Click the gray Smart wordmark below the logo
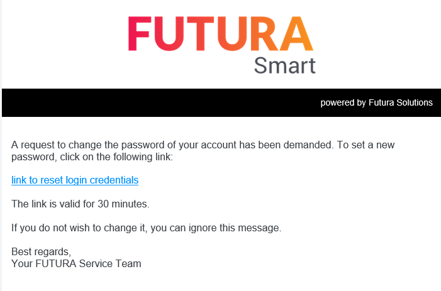This screenshot has height=291, width=441. coord(284,65)
